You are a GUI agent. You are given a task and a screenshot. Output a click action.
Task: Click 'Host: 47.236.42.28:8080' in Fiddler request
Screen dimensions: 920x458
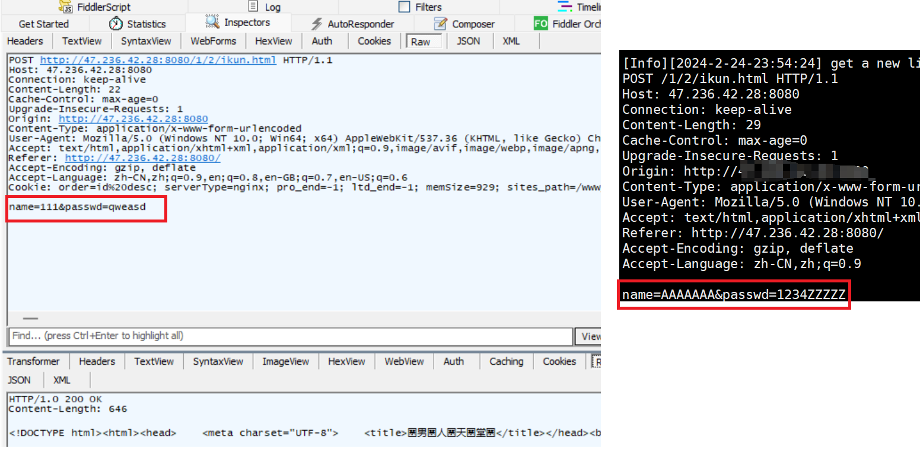[x=80, y=70]
